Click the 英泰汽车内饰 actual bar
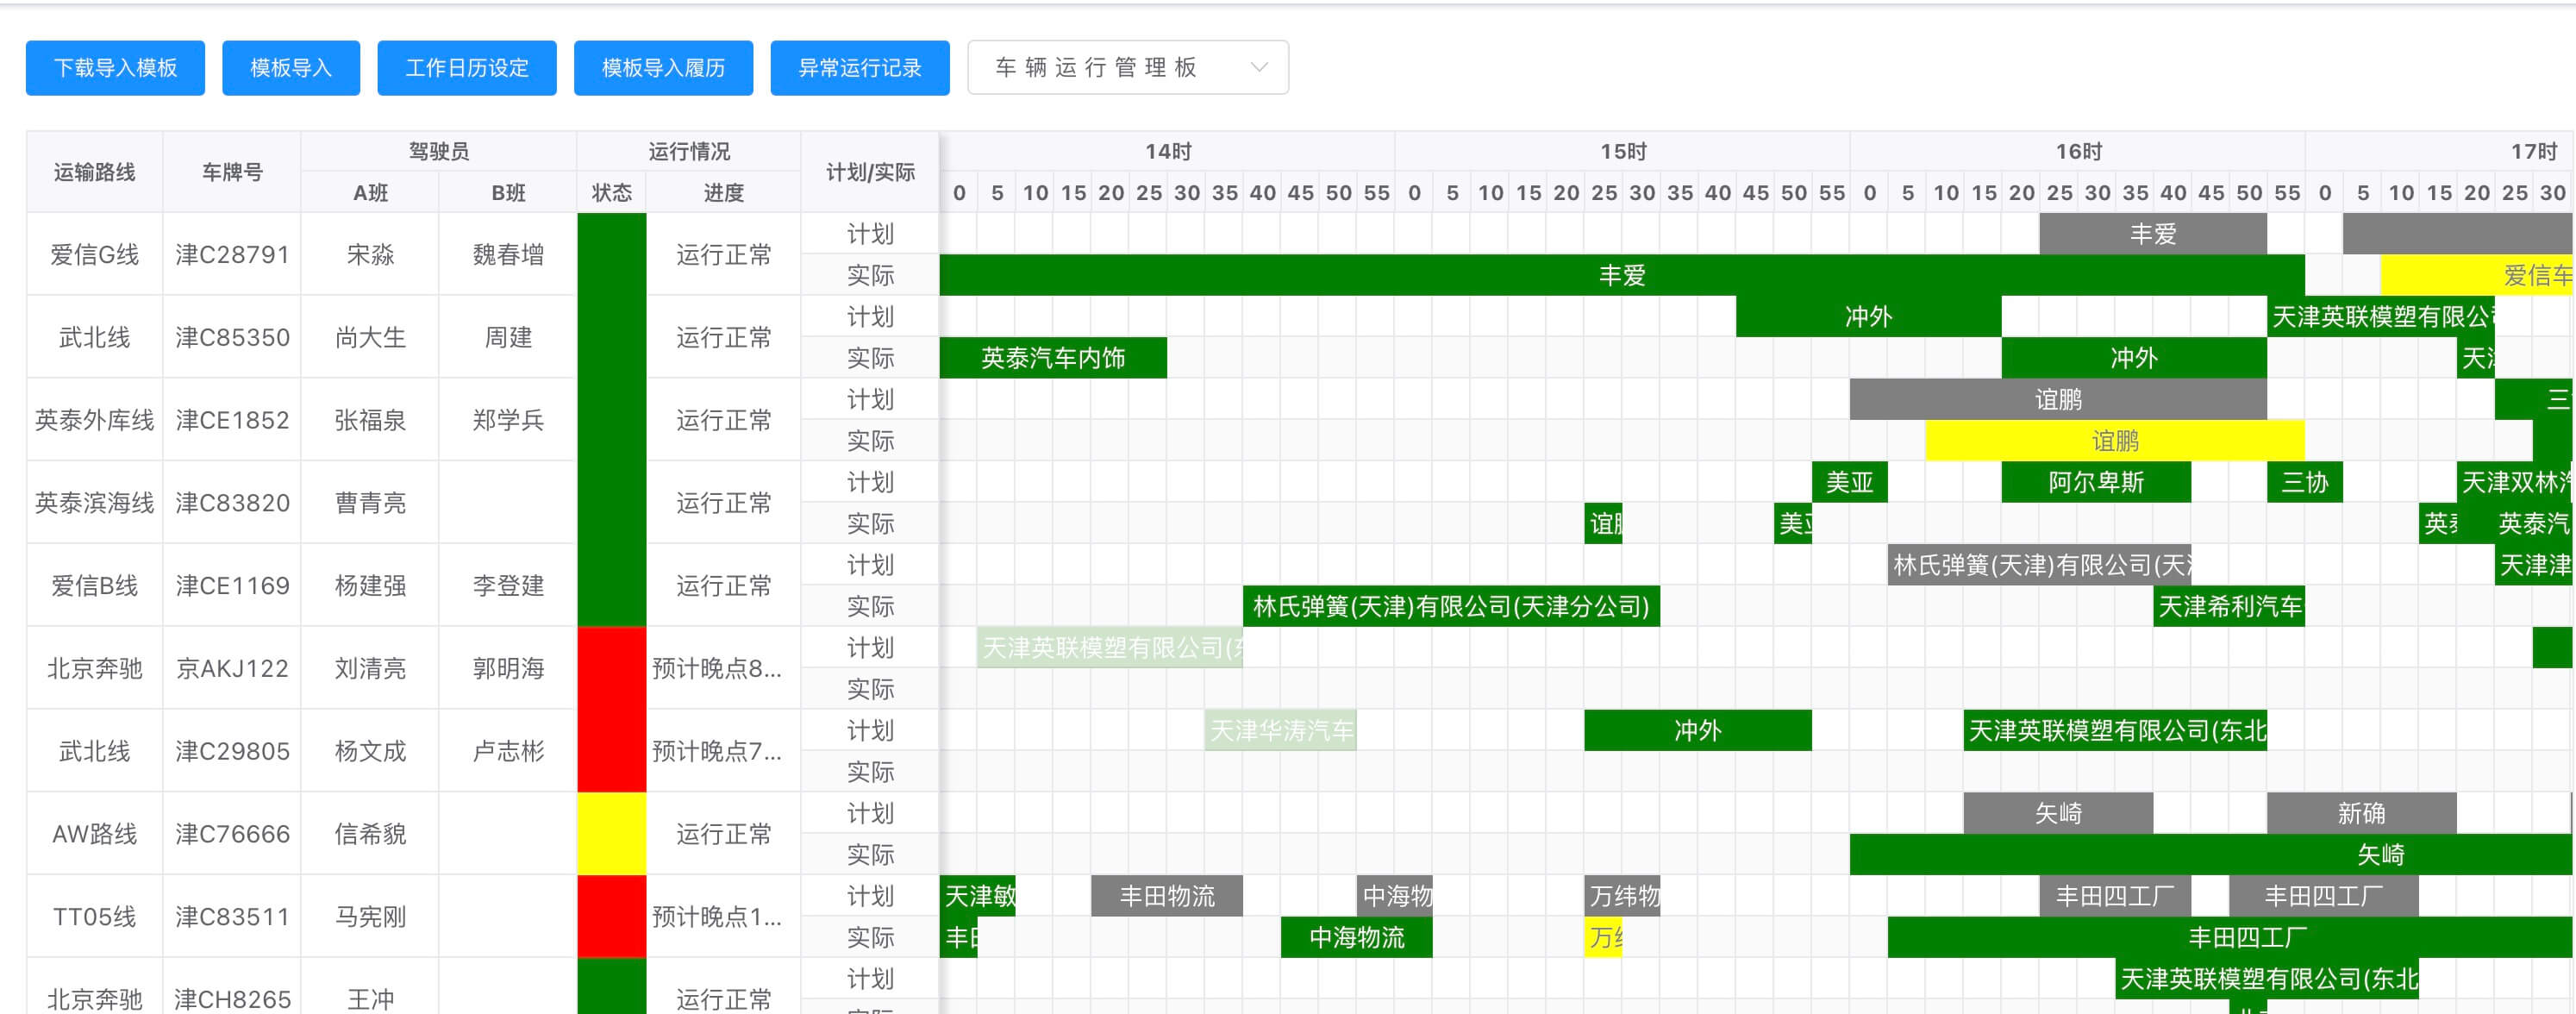Image resolution: width=2576 pixels, height=1014 pixels. (1053, 358)
